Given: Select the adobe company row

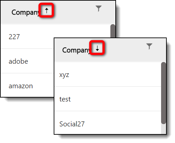Looking at the screenshot, I should pyautogui.click(x=27, y=61).
